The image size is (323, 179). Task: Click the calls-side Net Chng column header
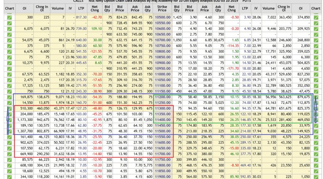[95, 8]
